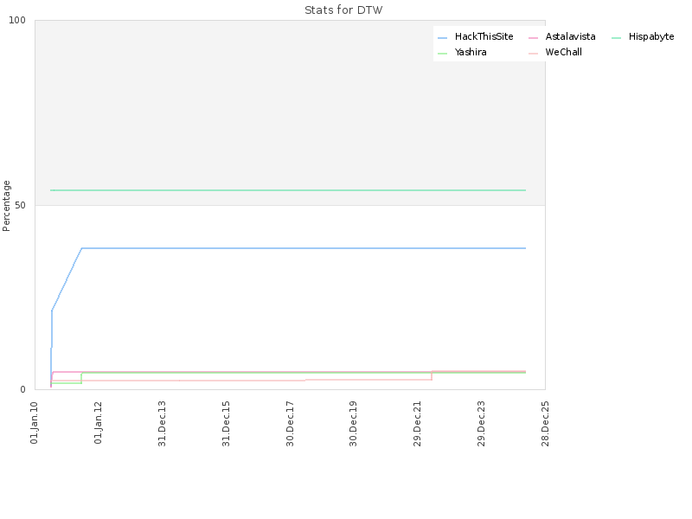Screen dimensions: 692x519
Task: Click the x-axis date 31.Dec.13
Action: 162,424
